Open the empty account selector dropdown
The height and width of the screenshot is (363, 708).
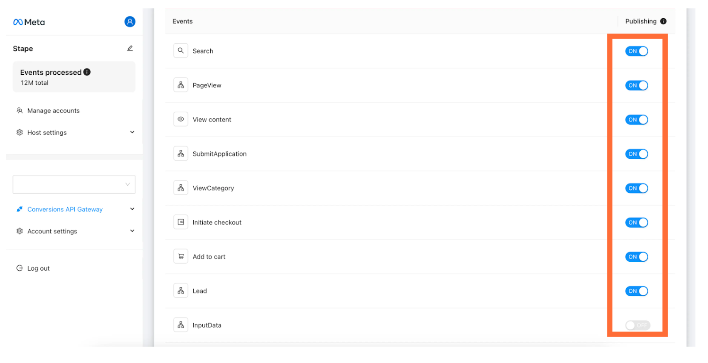74,184
